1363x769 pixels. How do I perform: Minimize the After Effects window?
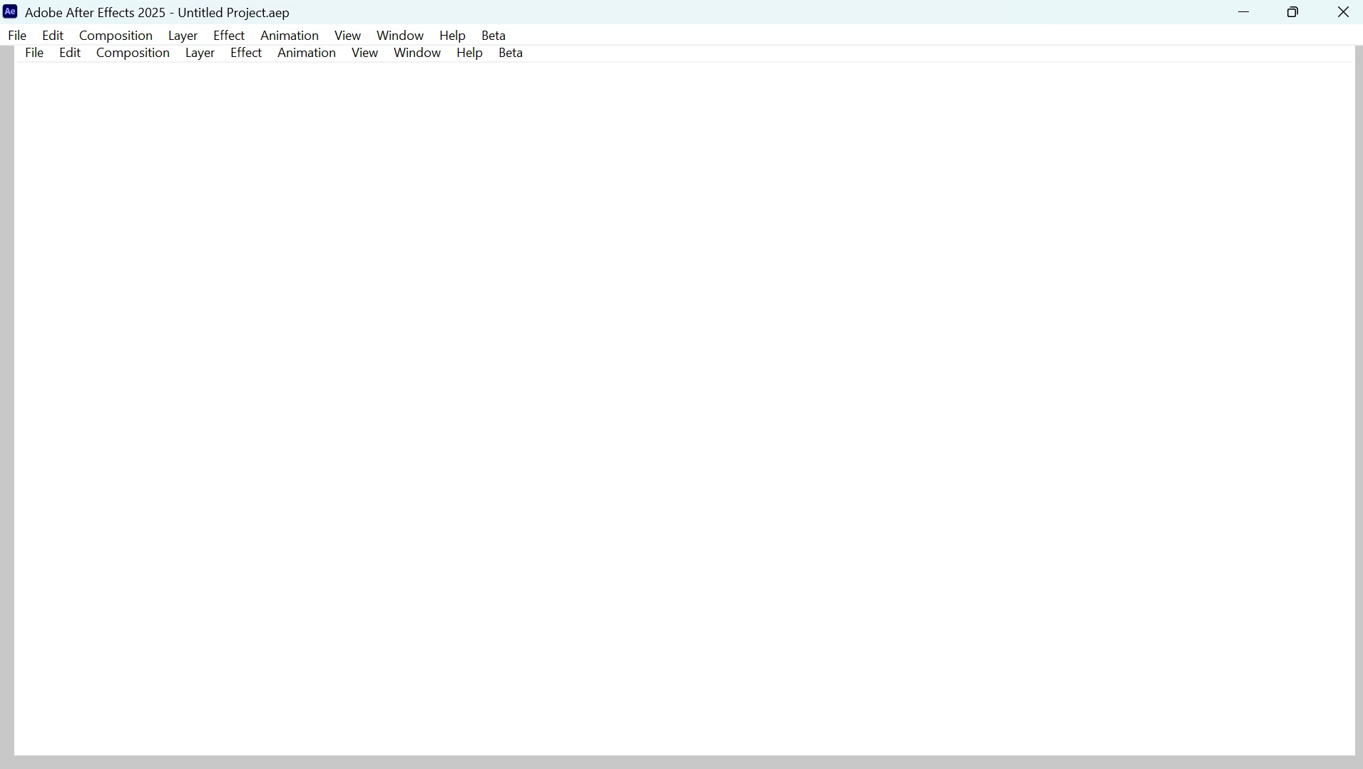click(1244, 12)
